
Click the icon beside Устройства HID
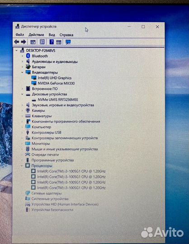[x=28, y=204]
